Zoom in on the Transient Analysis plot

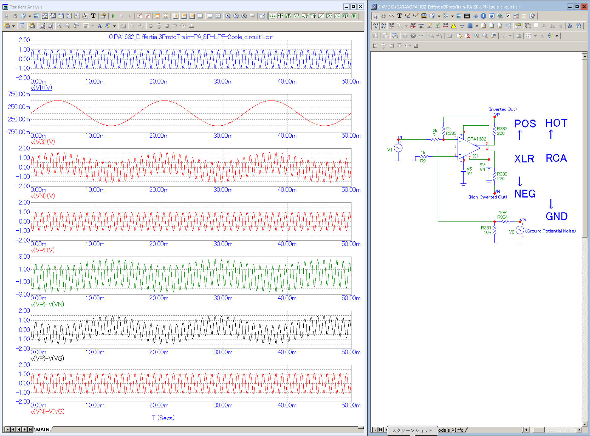(x=60, y=26)
